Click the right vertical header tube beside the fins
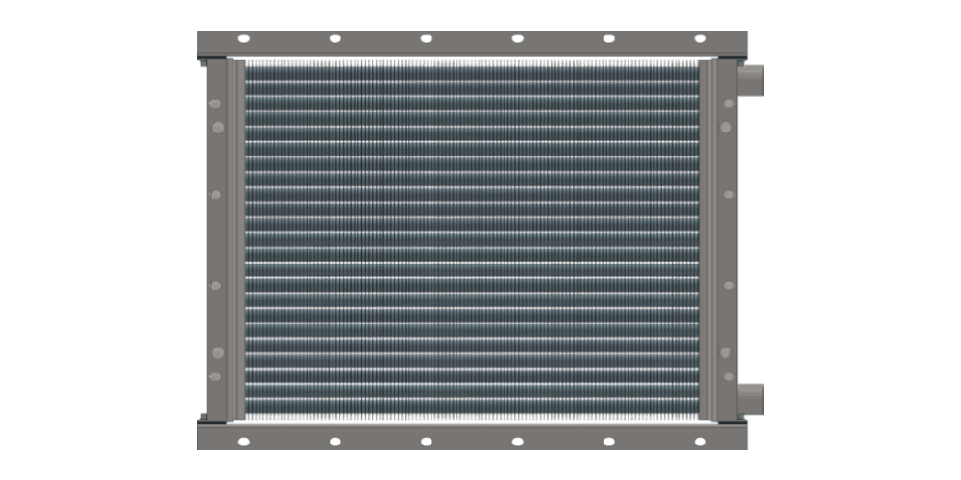The width and height of the screenshot is (961, 480). (708, 240)
